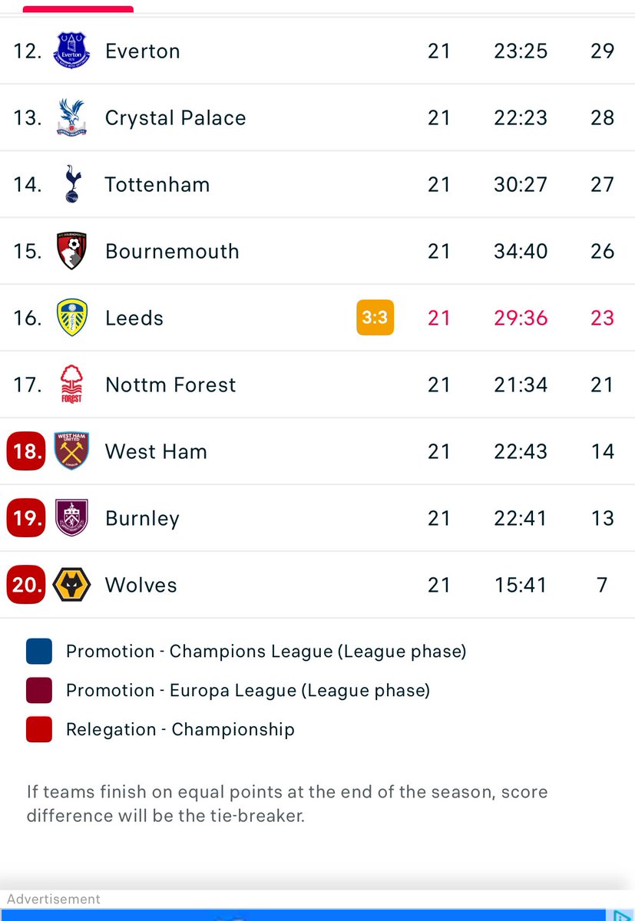The image size is (635, 921).
Task: Select the red rank 18 relegation badge
Action: click(x=27, y=451)
